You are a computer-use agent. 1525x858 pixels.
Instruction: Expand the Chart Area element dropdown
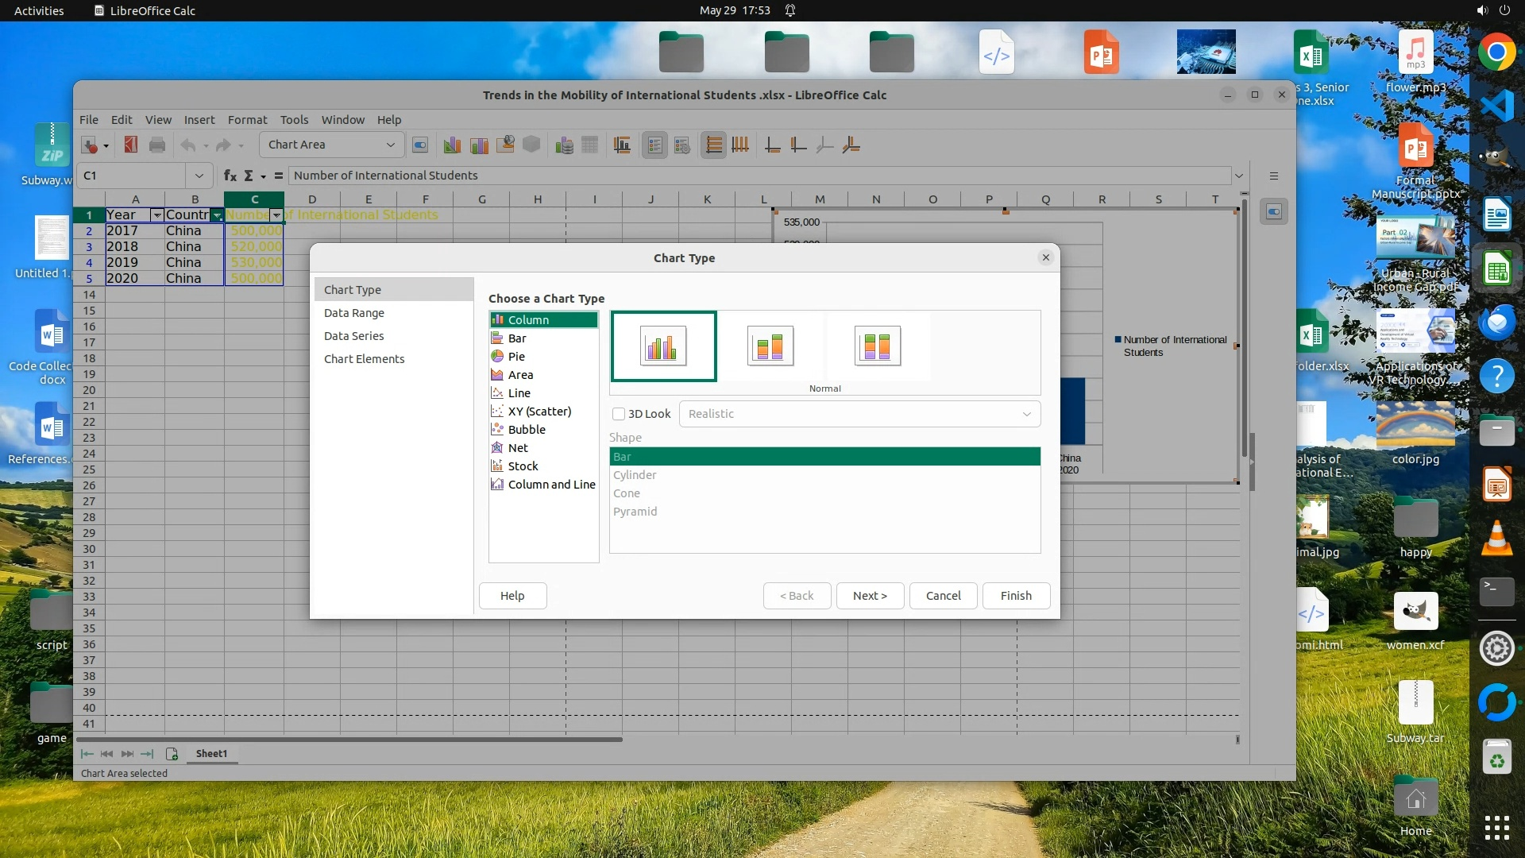coord(390,145)
